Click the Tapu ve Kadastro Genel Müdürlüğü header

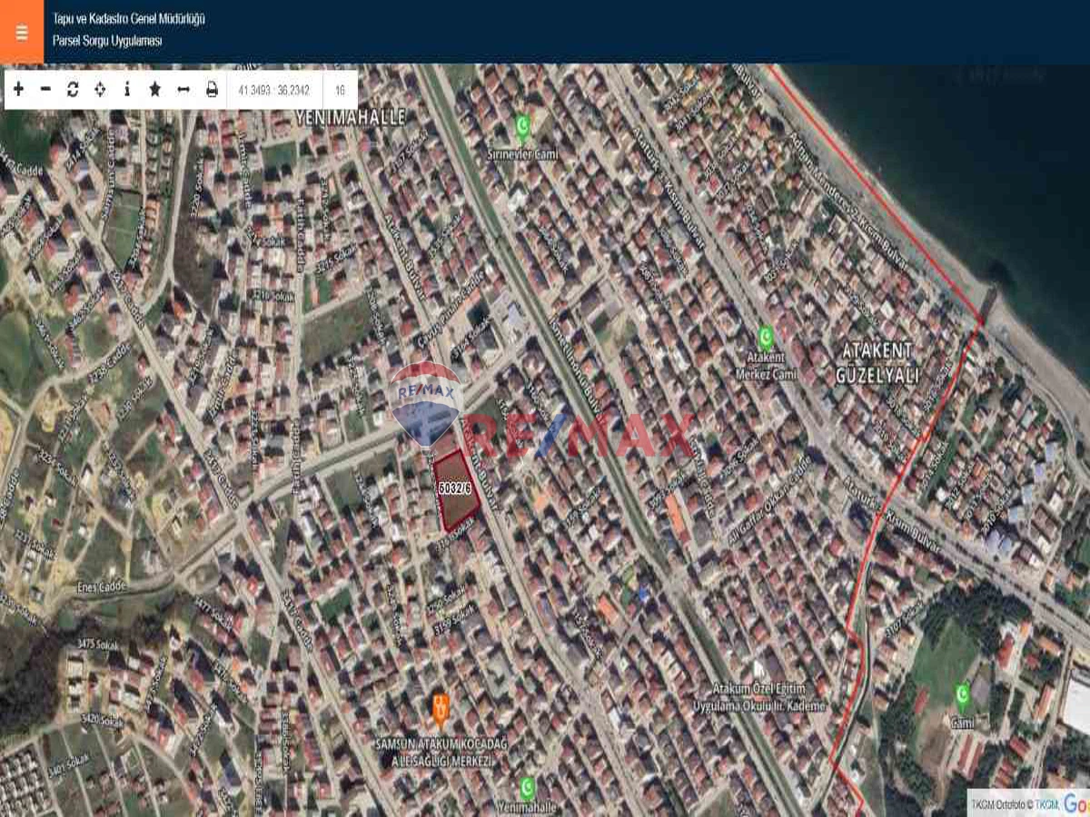click(129, 18)
